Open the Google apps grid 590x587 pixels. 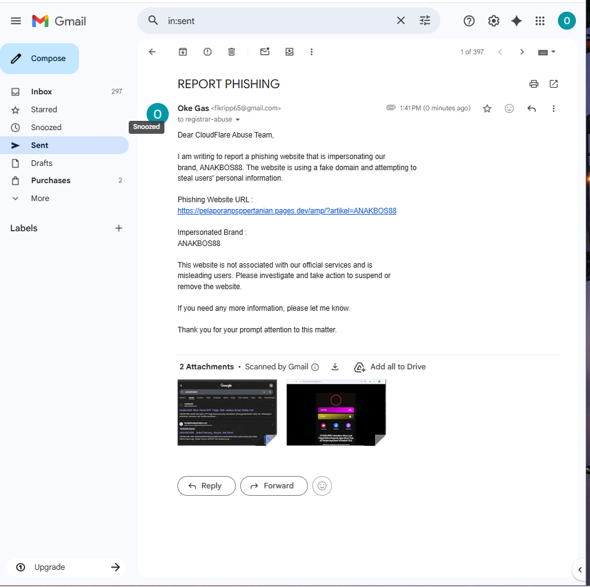[540, 21]
